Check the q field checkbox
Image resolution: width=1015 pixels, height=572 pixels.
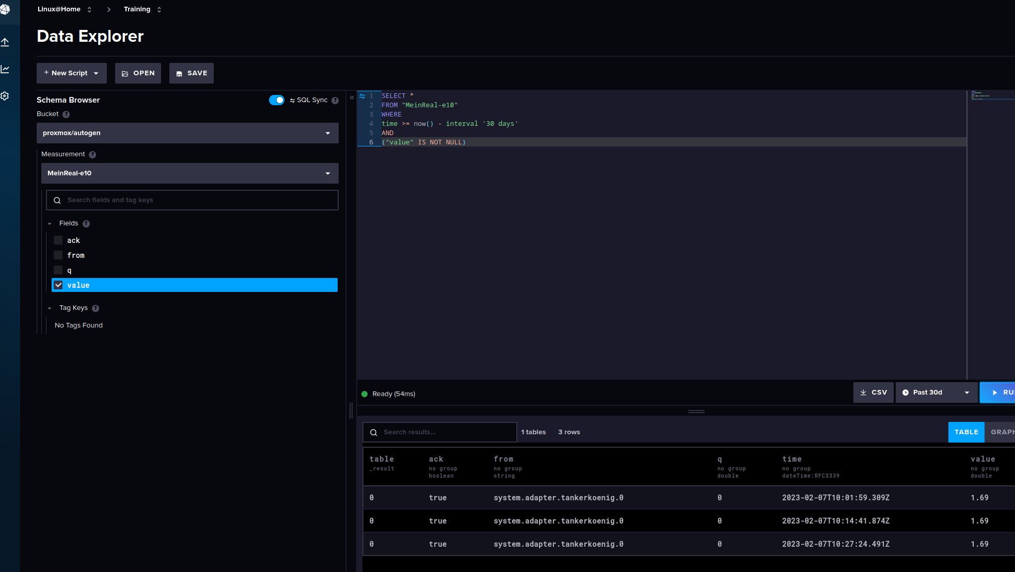pyautogui.click(x=58, y=270)
